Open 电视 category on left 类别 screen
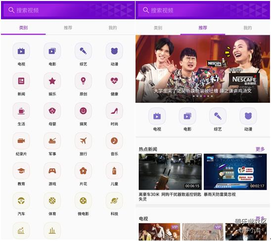Viewport: 271px width, 241px height. (x=21, y=51)
